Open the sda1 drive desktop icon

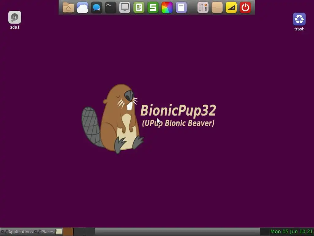coord(15,20)
